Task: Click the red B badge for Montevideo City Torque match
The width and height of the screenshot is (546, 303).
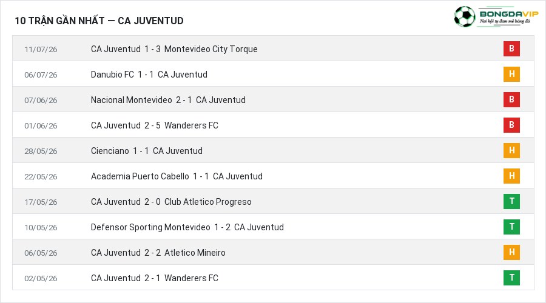Action: tap(511, 48)
